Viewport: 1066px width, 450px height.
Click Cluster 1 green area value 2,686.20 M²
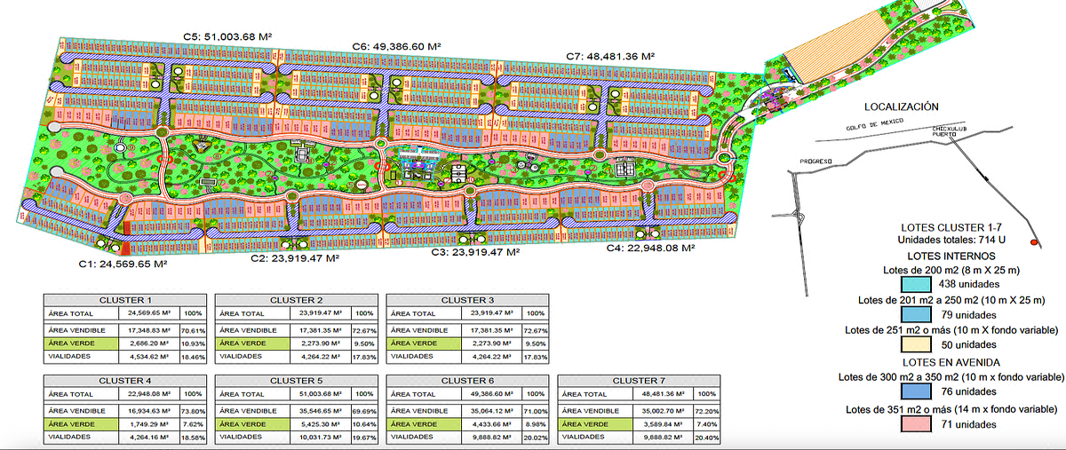147,343
